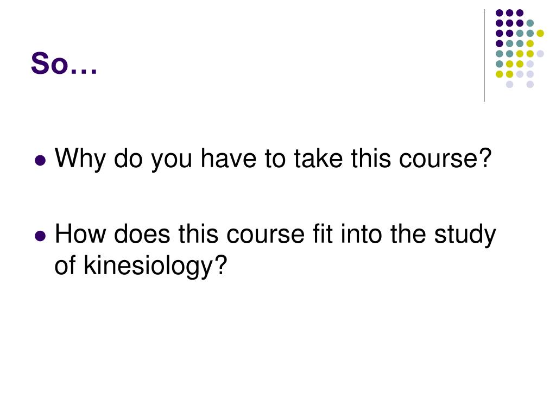Image resolution: width=556 pixels, height=417 pixels.
Task: Click the rightmost yellow dot in the dot pattern
Action: click(x=540, y=33)
